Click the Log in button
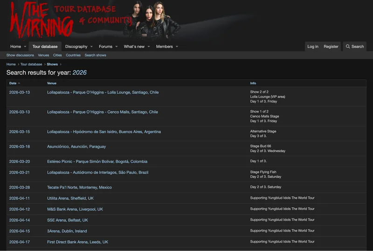Image resolution: width=373 pixels, height=251 pixels. coord(312,47)
